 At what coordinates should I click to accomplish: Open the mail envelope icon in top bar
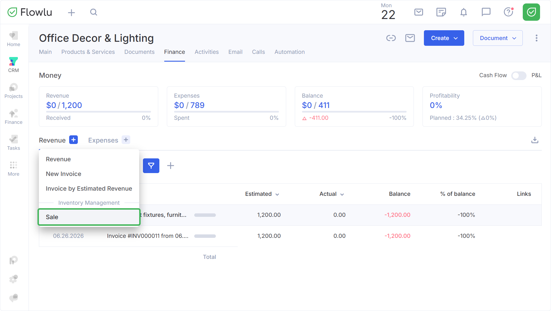[419, 12]
